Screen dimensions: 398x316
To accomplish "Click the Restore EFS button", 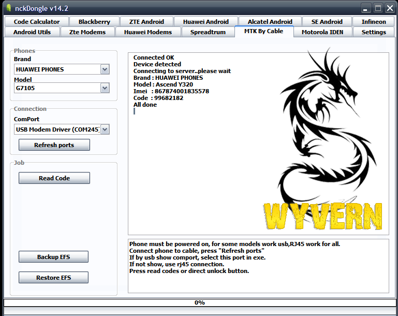I will tap(53, 277).
